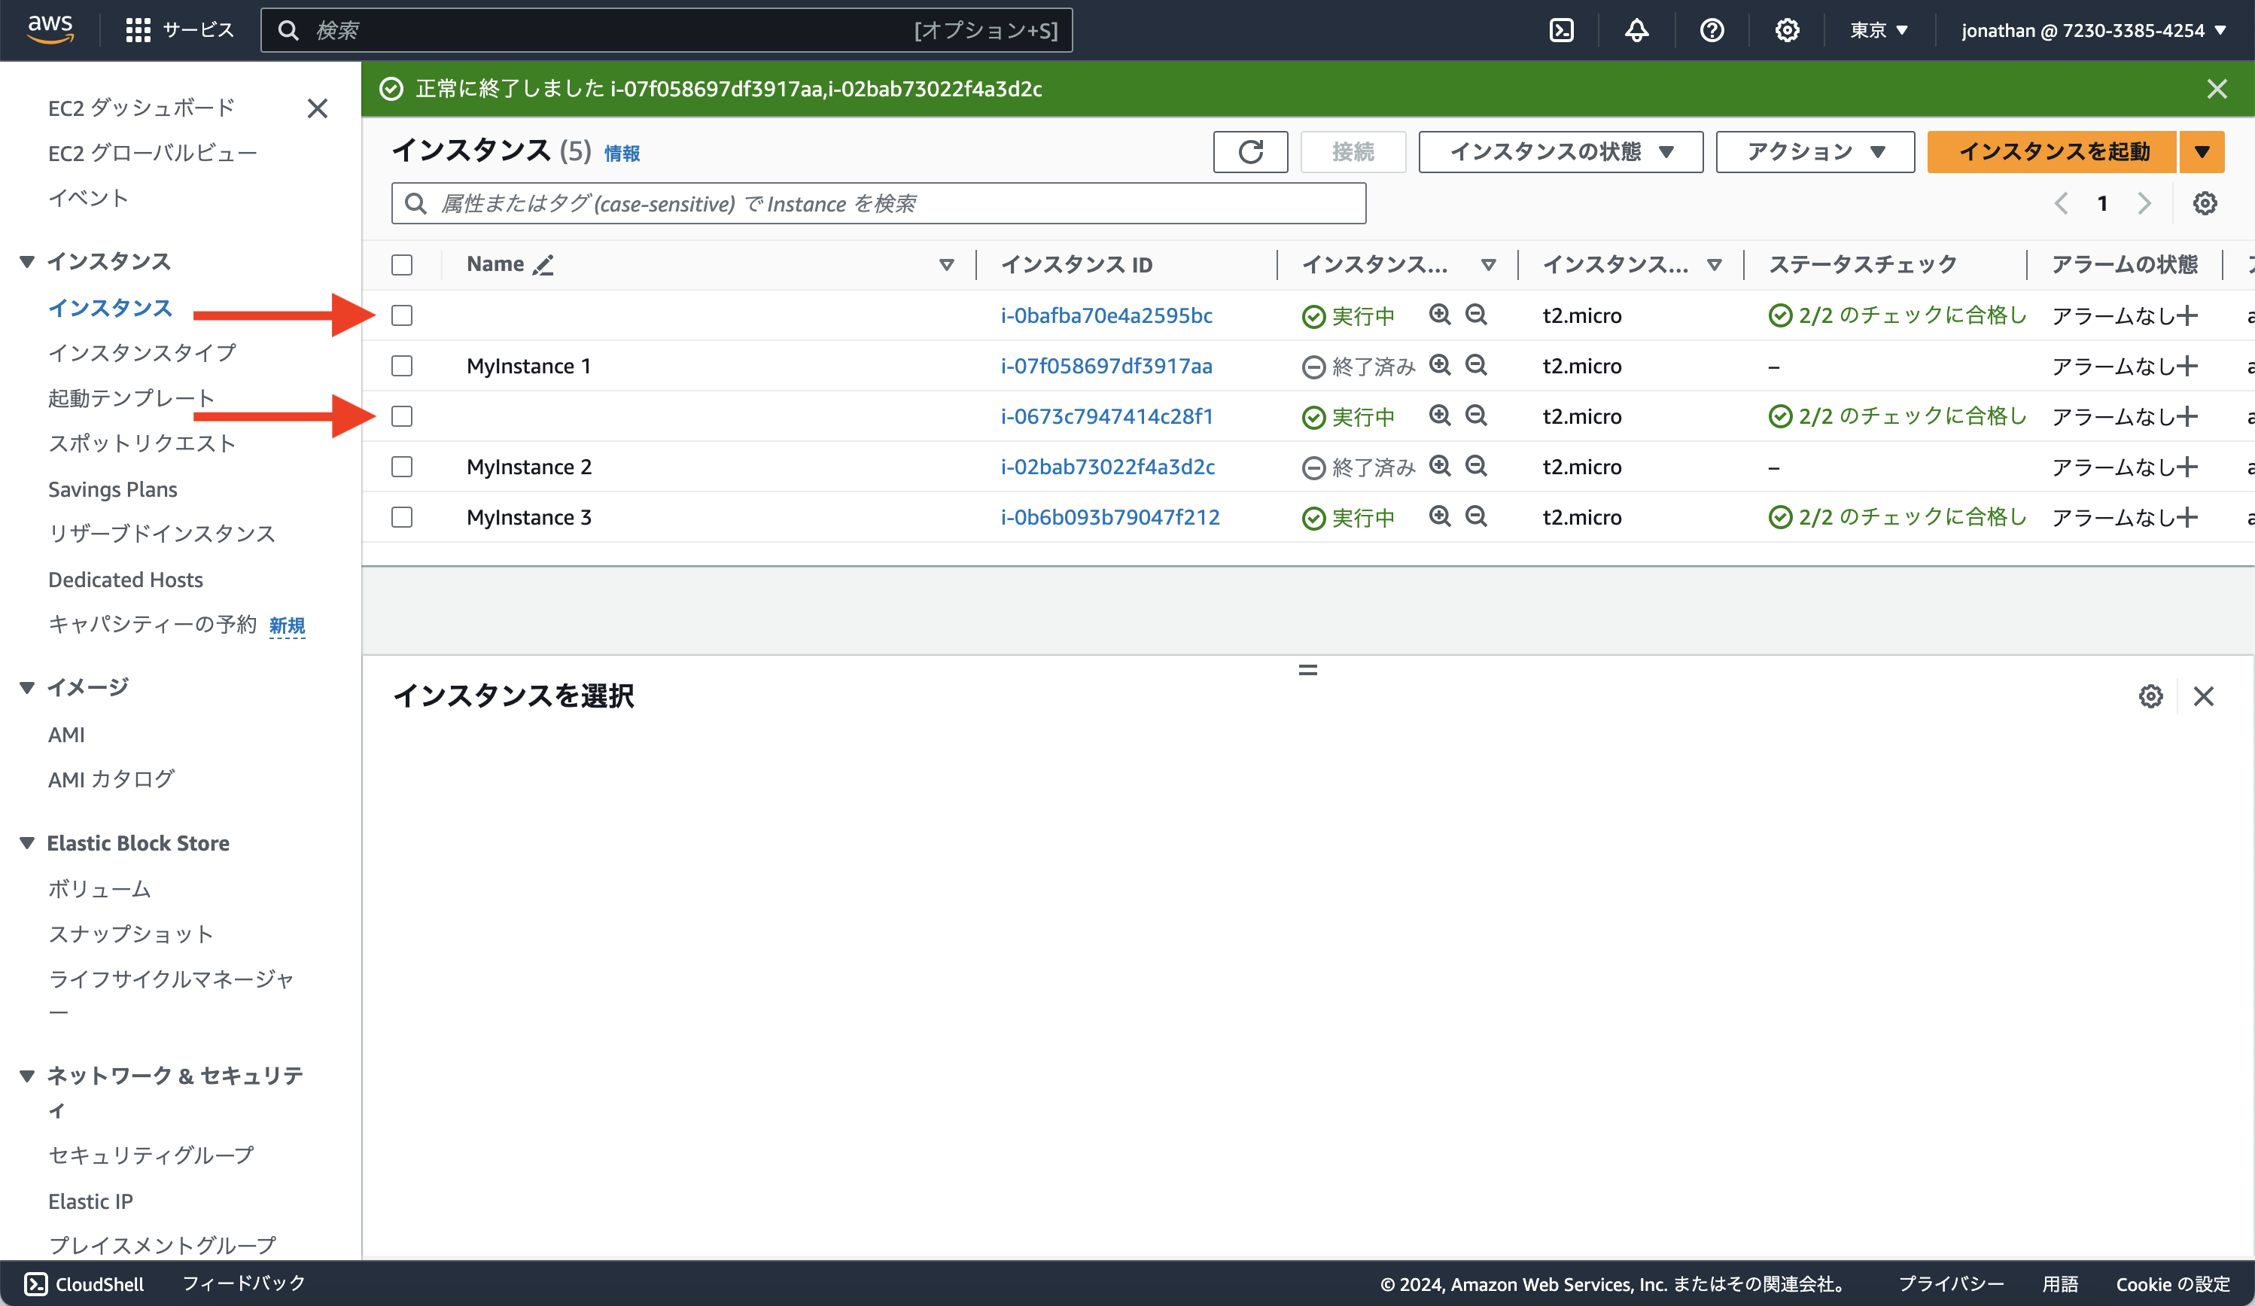Click the attribute/tag search field
The height and width of the screenshot is (1306, 2255).
(878, 203)
